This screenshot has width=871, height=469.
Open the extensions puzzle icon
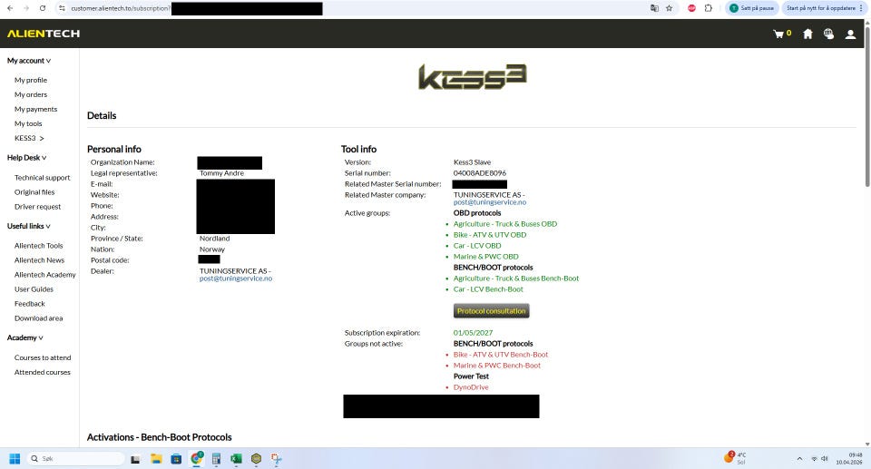pos(709,8)
